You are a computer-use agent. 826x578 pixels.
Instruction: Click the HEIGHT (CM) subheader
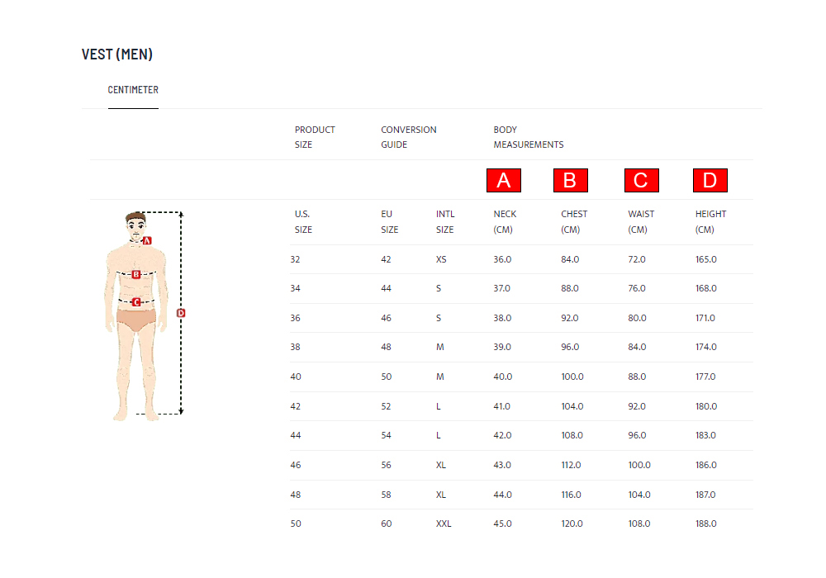coord(710,221)
